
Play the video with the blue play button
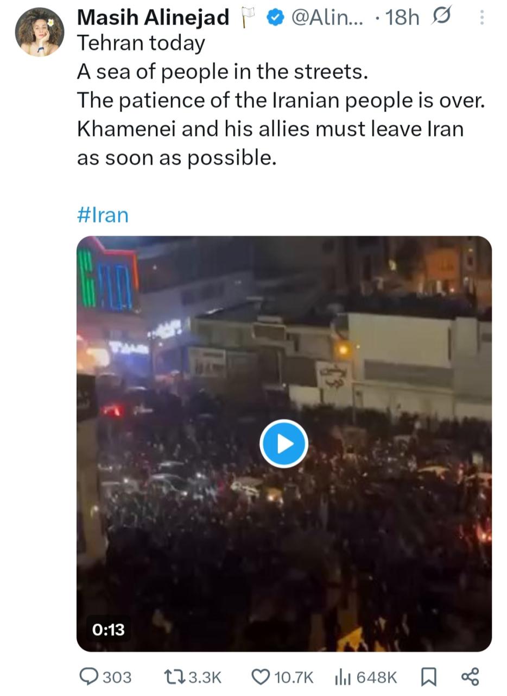(x=284, y=444)
